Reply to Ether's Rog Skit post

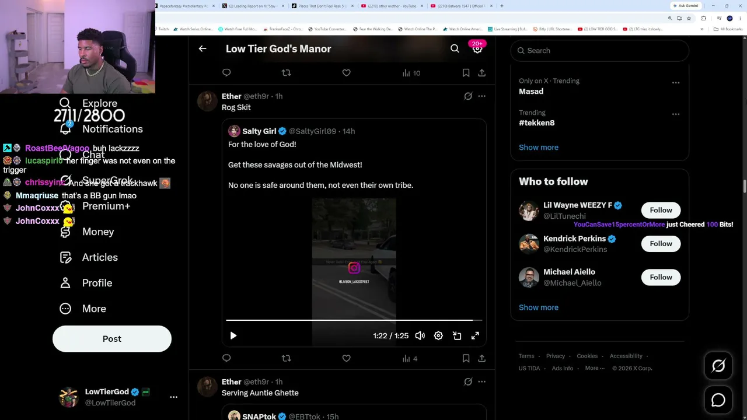click(226, 359)
